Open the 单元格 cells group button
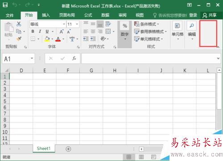This screenshot has height=161, width=223. click(x=178, y=31)
